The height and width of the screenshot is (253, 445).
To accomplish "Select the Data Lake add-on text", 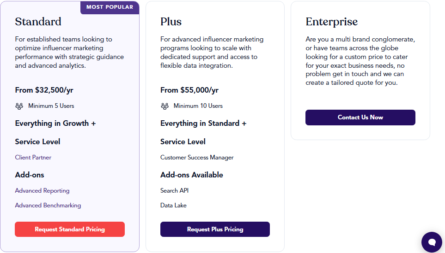I will pos(173,205).
